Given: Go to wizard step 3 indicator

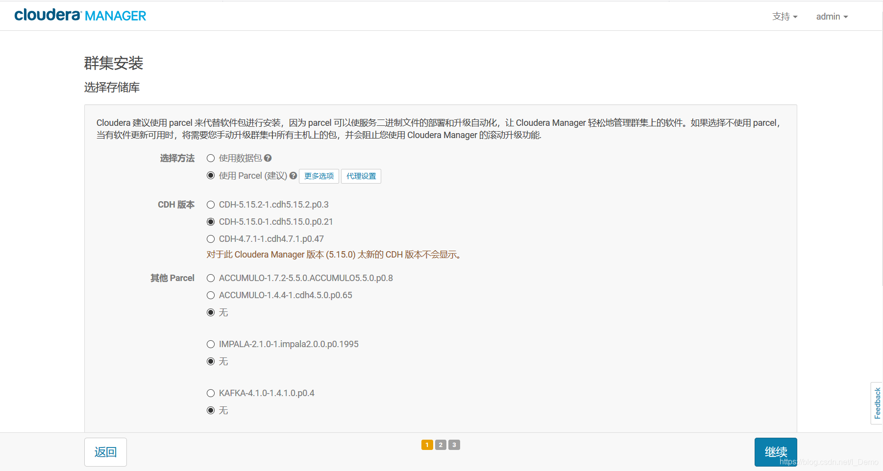Looking at the screenshot, I should point(454,445).
